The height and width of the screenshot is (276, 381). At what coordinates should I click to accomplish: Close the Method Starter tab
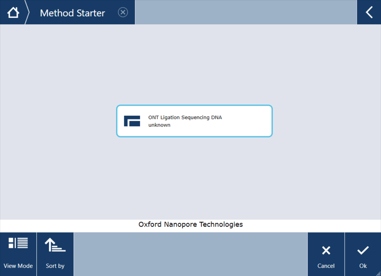(x=123, y=12)
